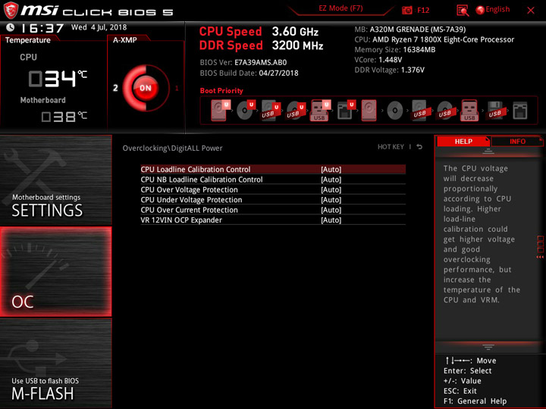This screenshot has width=546, height=409.
Task: Click the HOT KEY button
Action: pos(391,147)
